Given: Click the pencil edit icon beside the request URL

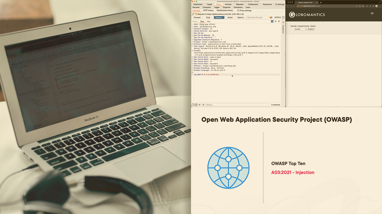Looking at the screenshot, I should (x=193, y=14).
